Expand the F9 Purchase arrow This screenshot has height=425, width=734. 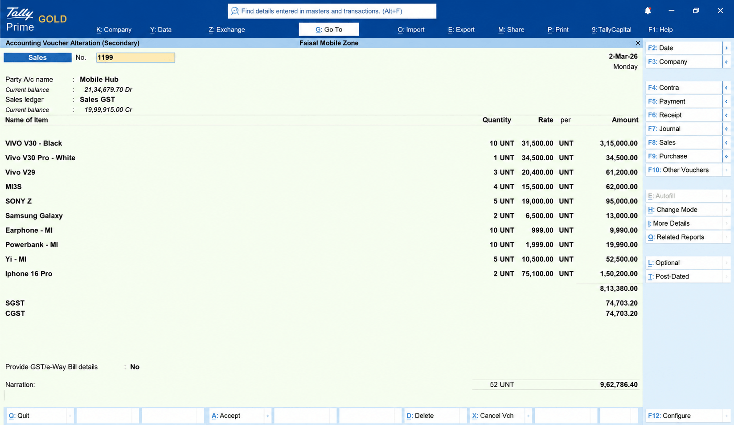[726, 157]
